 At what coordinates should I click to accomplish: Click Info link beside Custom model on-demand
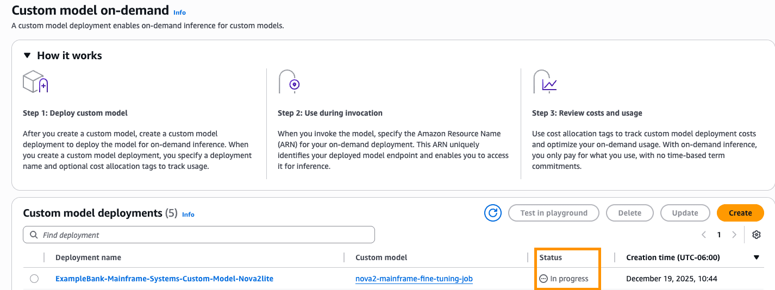179,12
